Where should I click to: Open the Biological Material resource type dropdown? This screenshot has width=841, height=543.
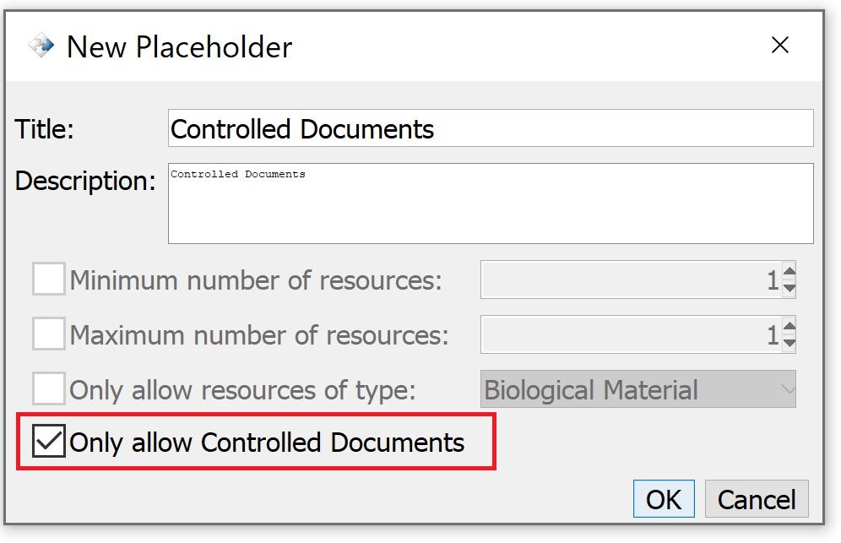click(x=638, y=390)
